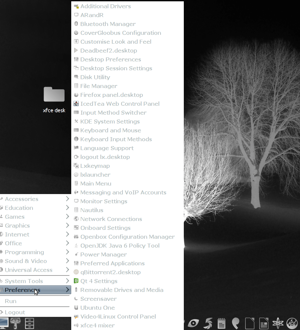Expand the Accessories submenu arrow
Viewport: 300px width, 330px height.
tap(67, 199)
